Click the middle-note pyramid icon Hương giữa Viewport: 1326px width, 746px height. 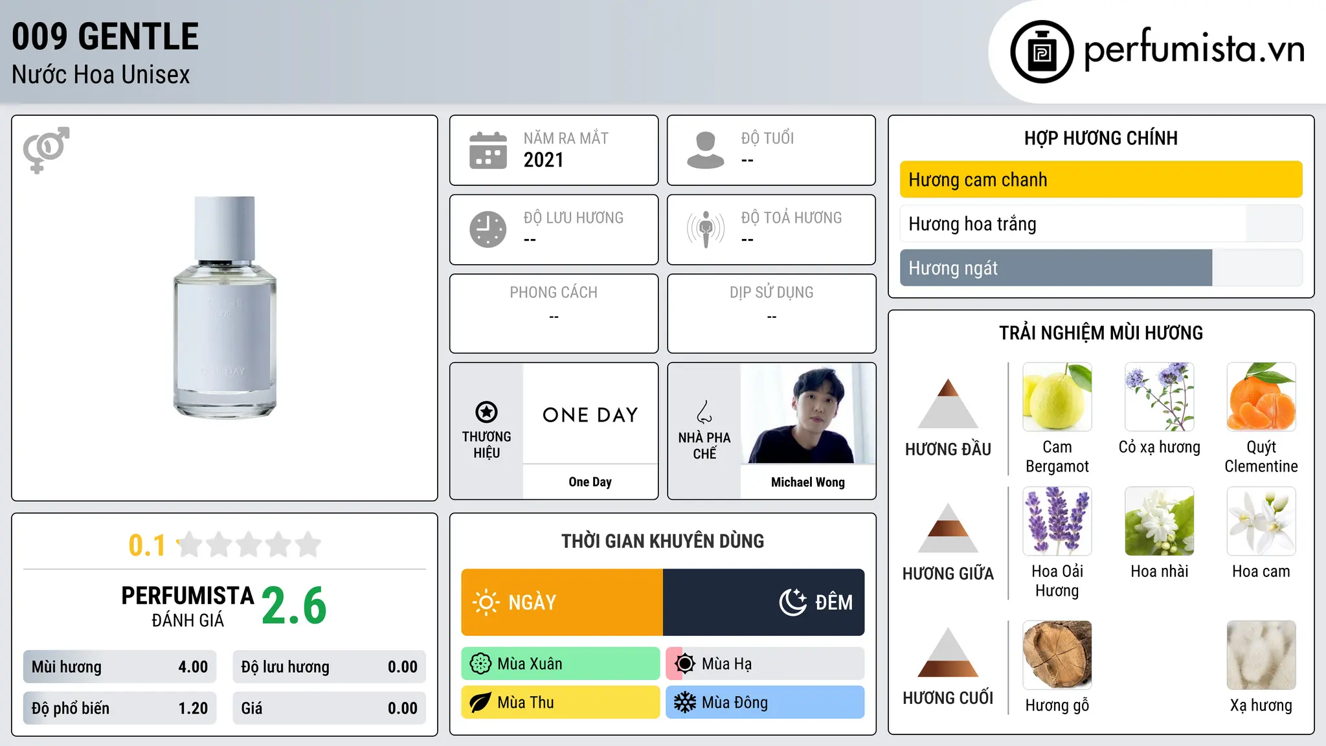(948, 528)
